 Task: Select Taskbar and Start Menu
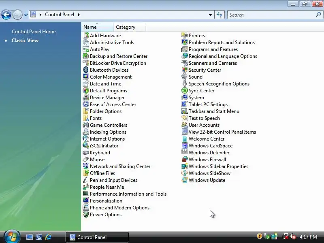(211, 111)
